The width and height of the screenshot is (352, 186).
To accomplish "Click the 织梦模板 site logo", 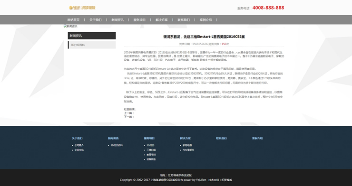I will 82,8.
